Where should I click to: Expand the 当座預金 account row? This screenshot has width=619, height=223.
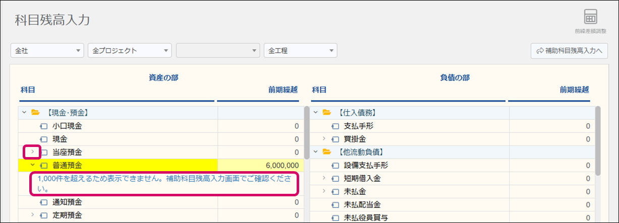click(32, 152)
